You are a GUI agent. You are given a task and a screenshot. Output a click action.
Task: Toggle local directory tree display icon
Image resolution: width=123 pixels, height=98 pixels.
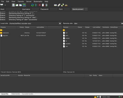click(17, 5)
